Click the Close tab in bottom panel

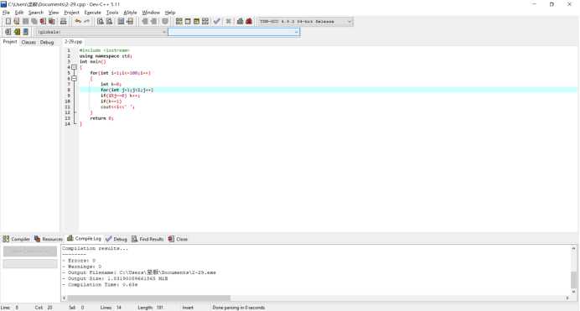[178, 239]
